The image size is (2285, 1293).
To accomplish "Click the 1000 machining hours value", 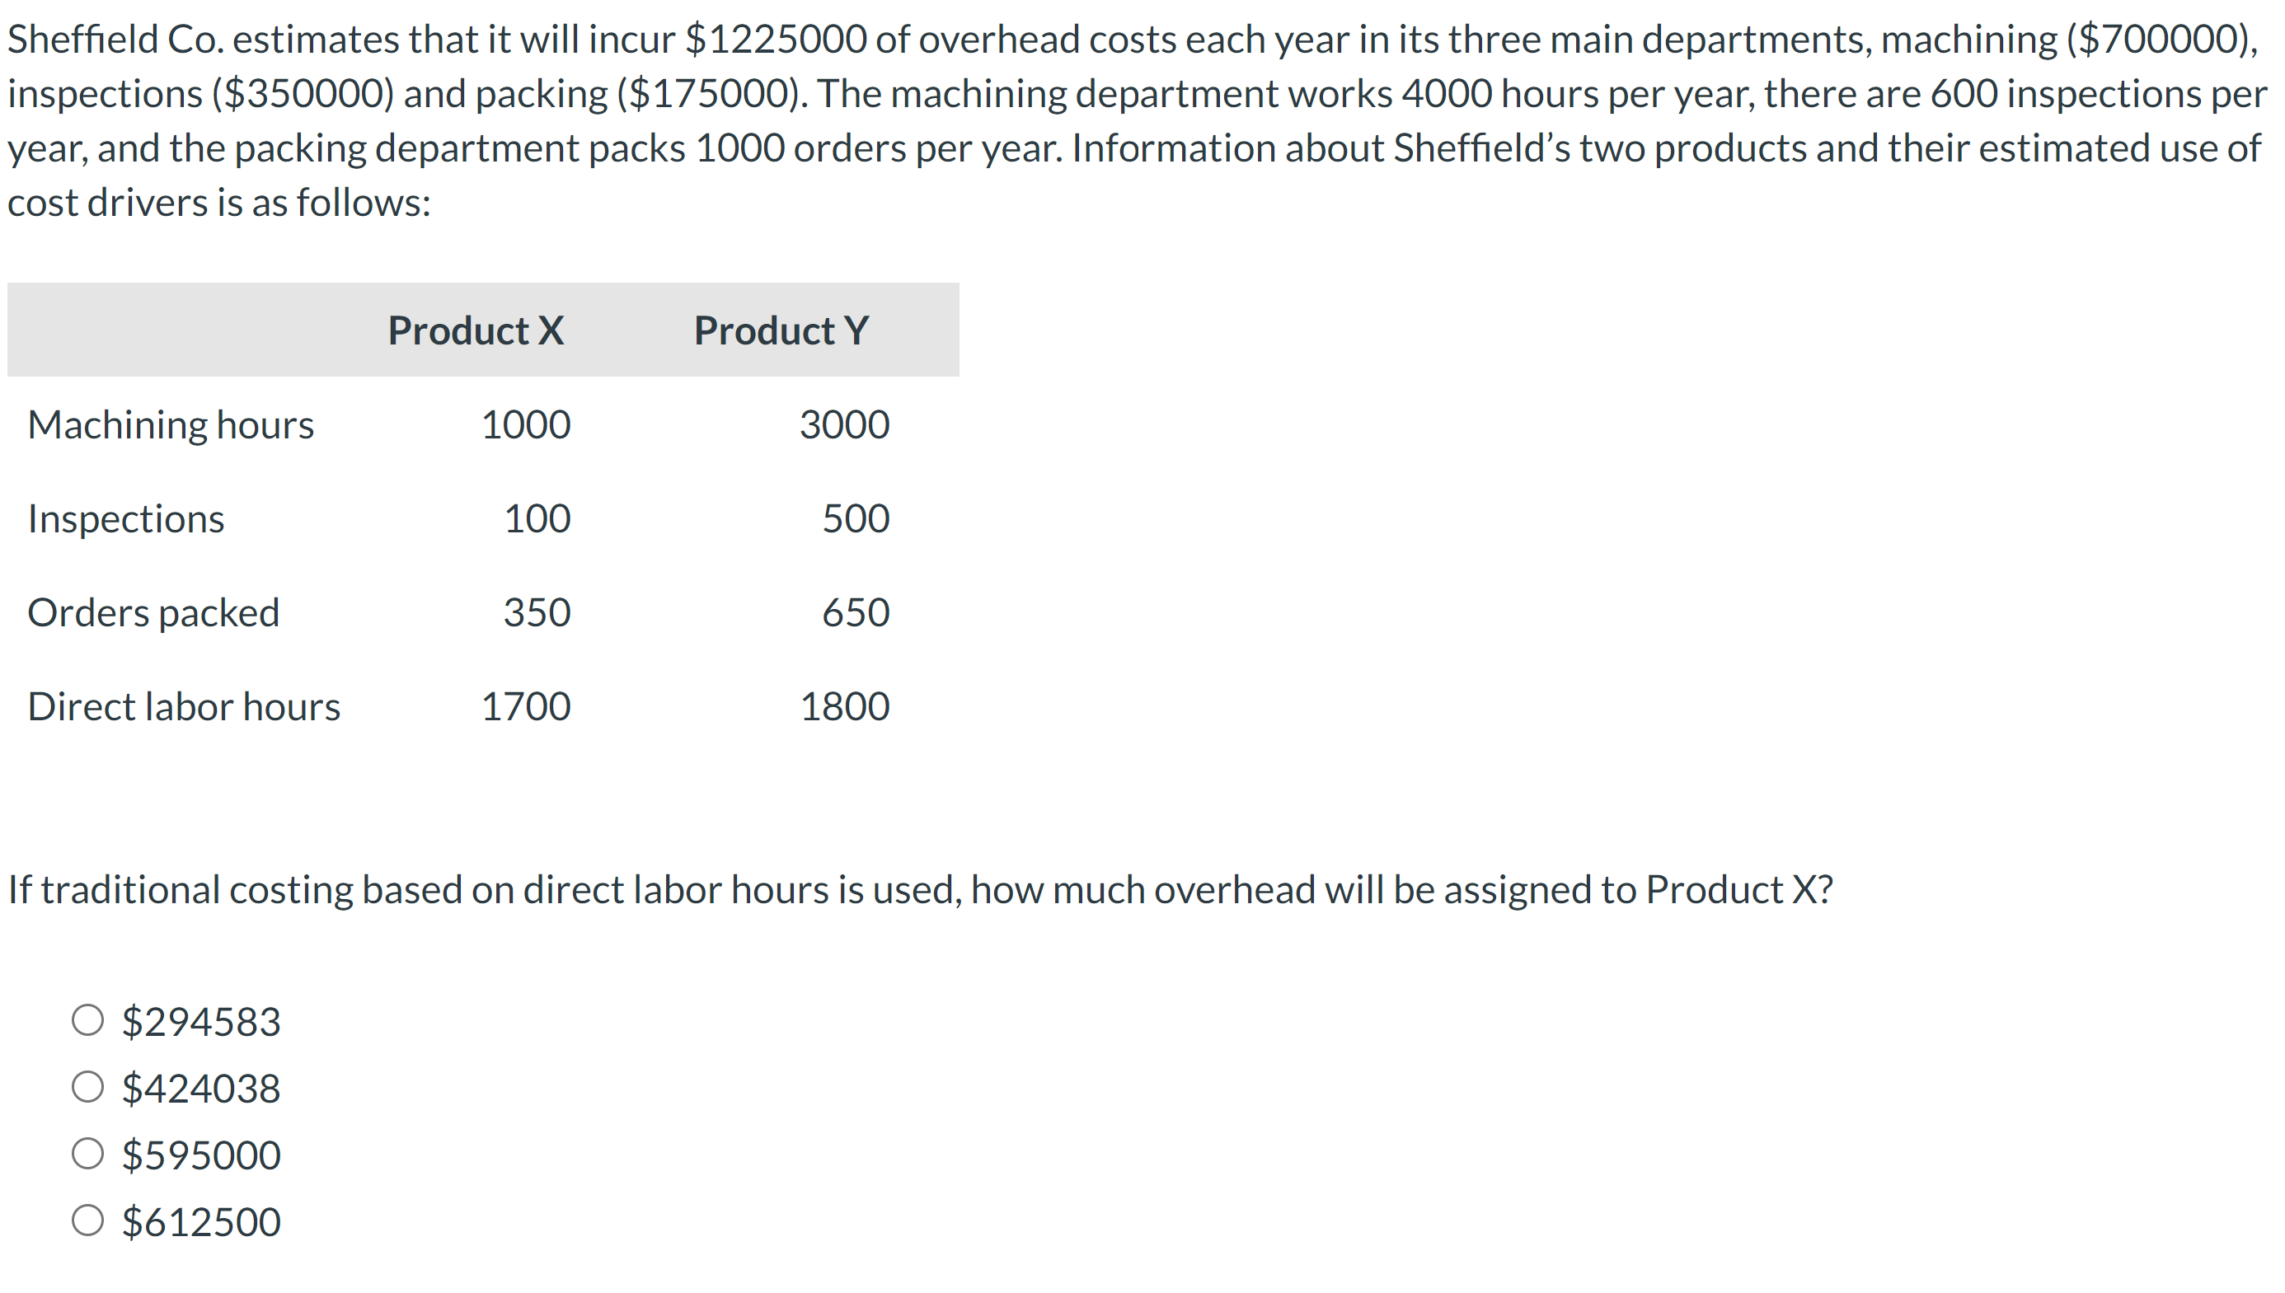I will coord(525,424).
